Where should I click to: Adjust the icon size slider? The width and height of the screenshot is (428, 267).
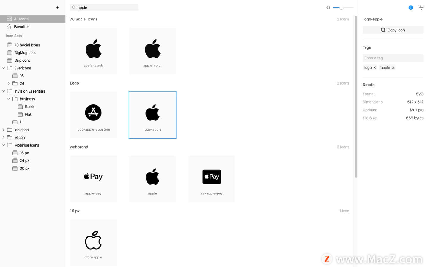(342, 8)
